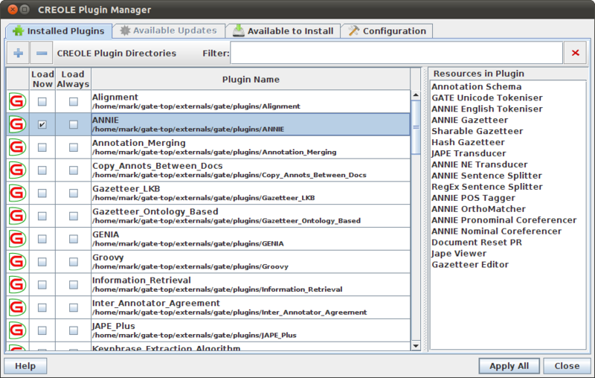Enable Load Now for Alignment plugin
The height and width of the screenshot is (378, 595).
pyautogui.click(x=42, y=102)
